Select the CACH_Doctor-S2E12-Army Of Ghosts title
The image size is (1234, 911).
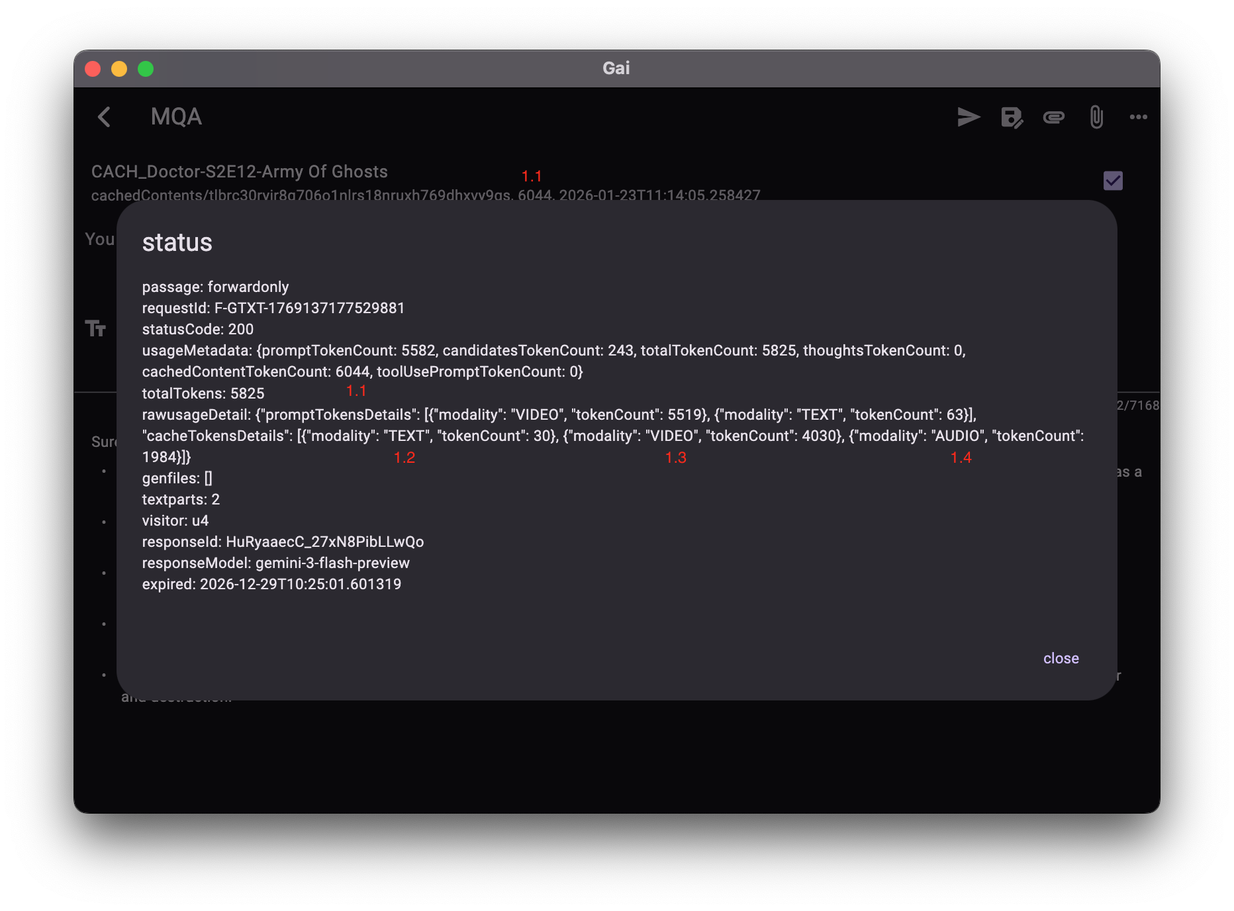click(x=239, y=171)
